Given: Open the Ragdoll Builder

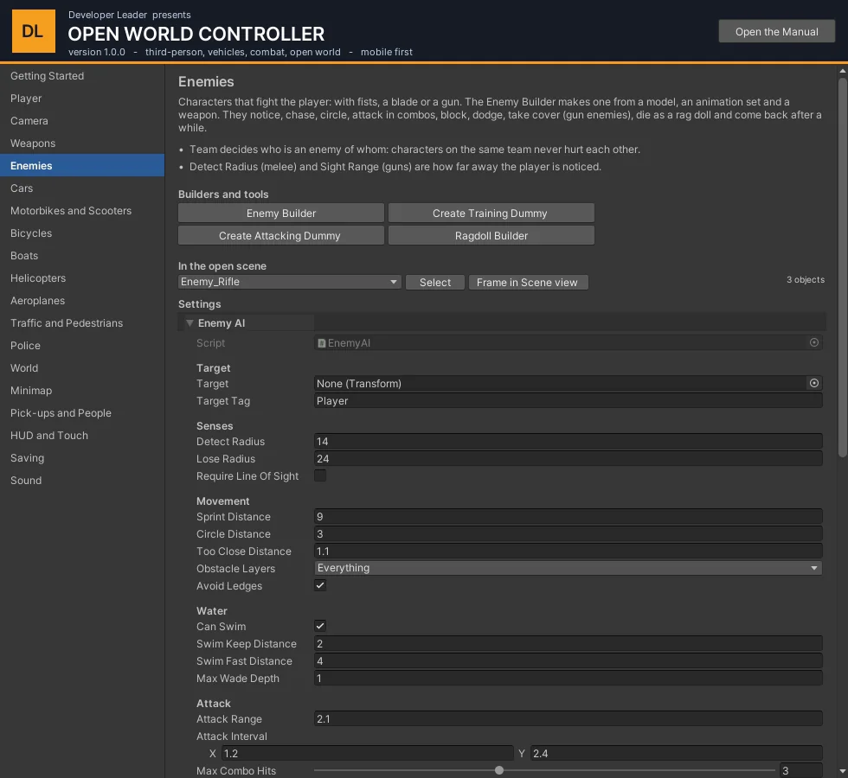Looking at the screenshot, I should tap(491, 235).
